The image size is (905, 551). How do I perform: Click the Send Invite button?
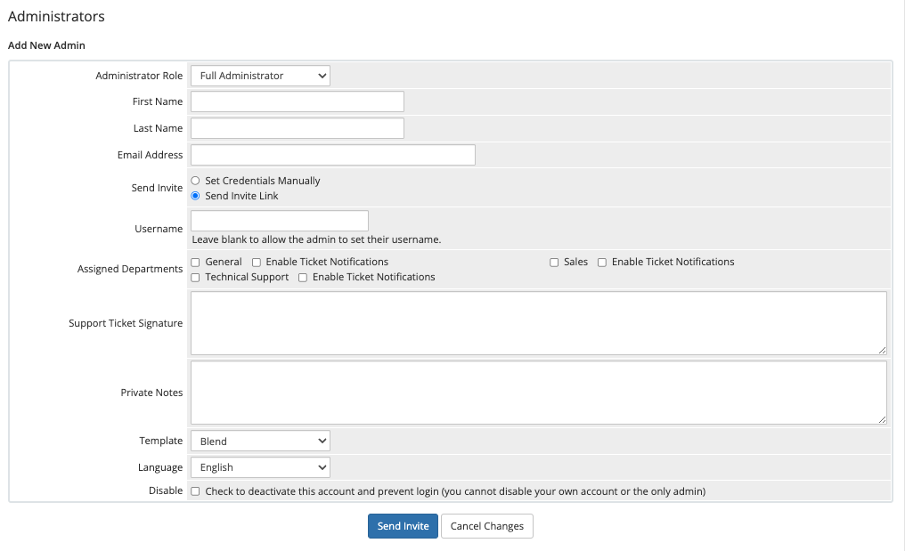(x=403, y=525)
